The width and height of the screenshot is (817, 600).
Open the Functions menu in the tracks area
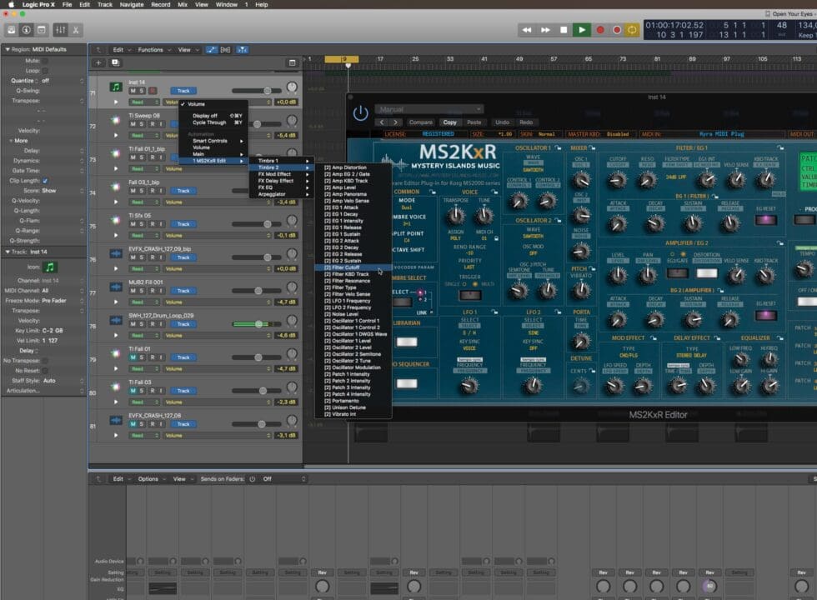[x=153, y=49]
